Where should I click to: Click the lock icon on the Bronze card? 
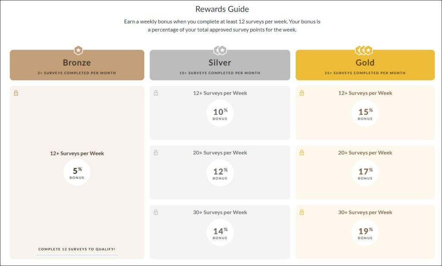pos(16,93)
